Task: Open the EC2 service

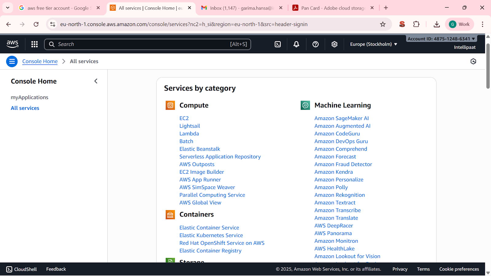Action: pos(184,118)
